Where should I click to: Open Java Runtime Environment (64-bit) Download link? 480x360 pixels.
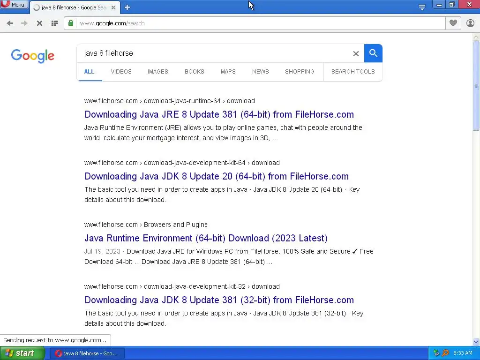(206, 238)
